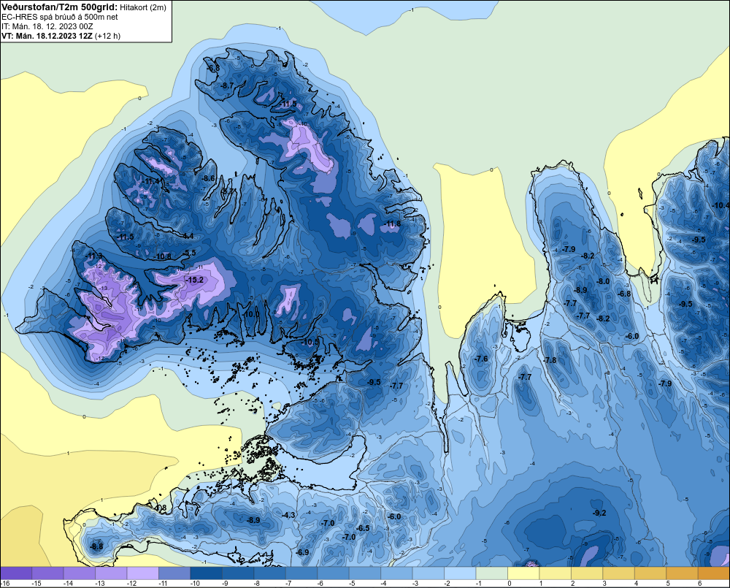Select the line EC-HRES spá brúuð á 500m net
The width and height of the screenshot is (730, 588).
tap(60, 17)
